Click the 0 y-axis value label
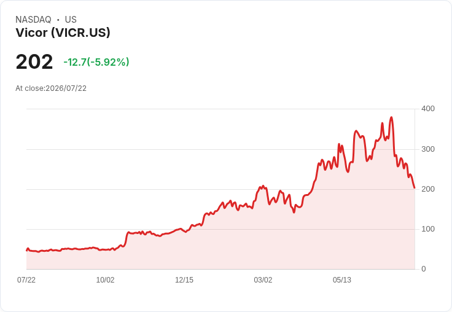This screenshot has height=312, width=452. (424, 269)
